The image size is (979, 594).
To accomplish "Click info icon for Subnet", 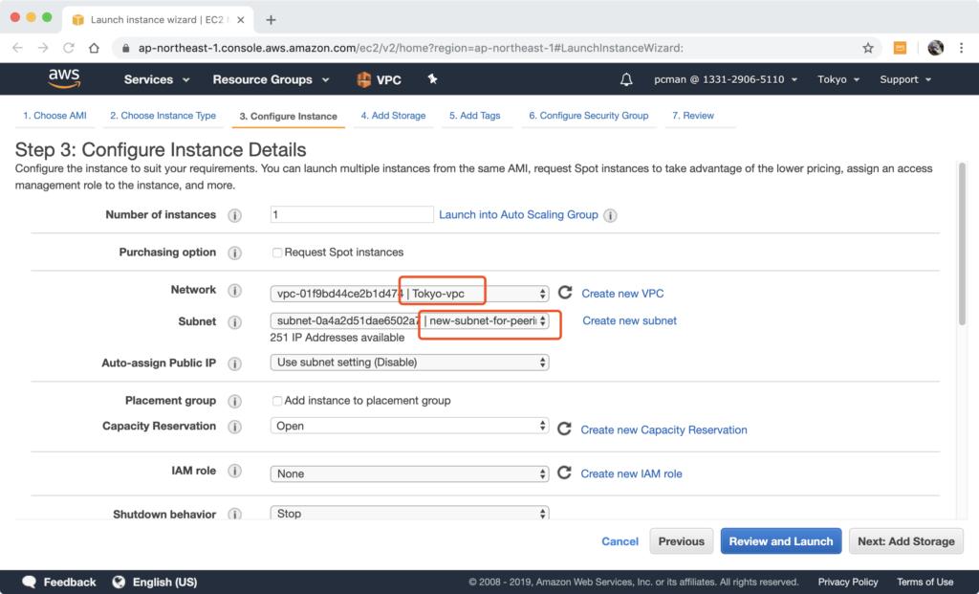I will (235, 322).
